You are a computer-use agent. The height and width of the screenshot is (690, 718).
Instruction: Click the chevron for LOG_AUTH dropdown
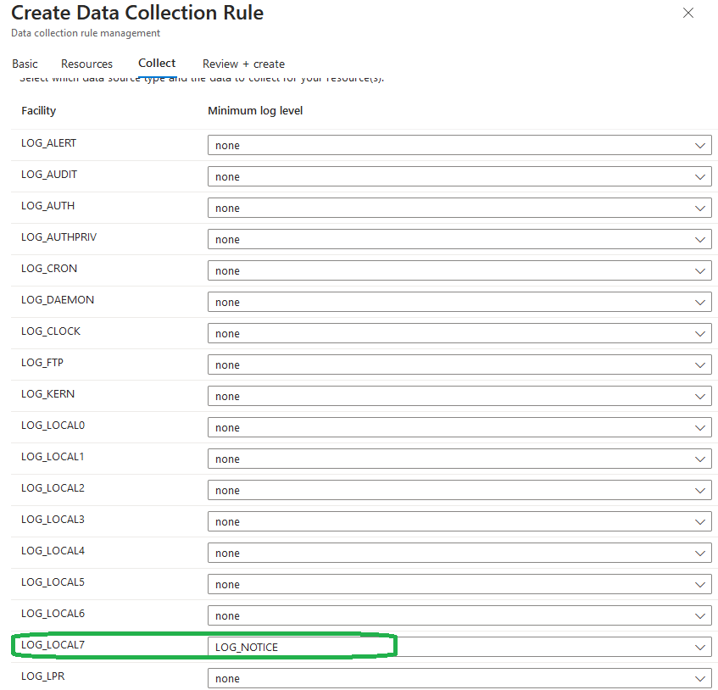700,209
